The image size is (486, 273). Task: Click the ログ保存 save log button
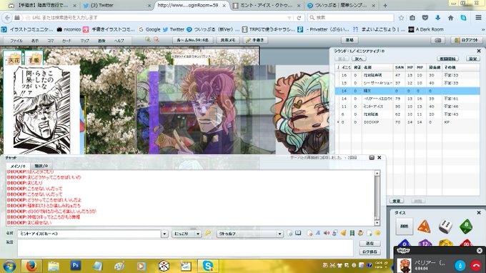[370, 252]
